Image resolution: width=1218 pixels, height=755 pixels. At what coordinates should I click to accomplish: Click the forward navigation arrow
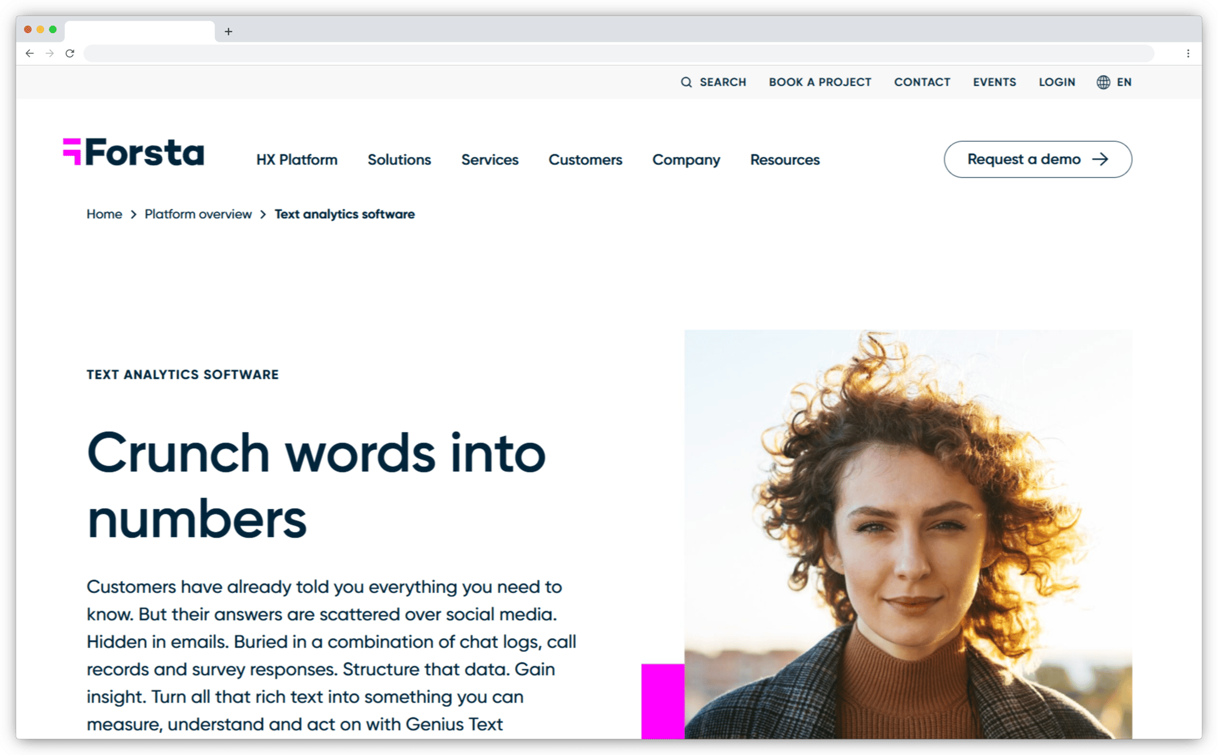tap(49, 53)
